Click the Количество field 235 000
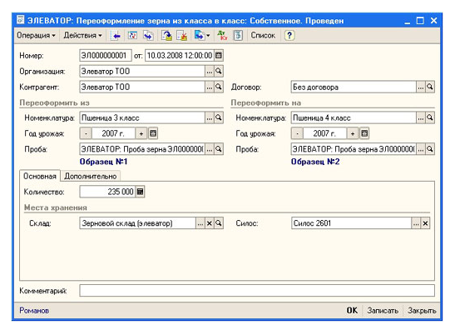Image resolution: width=465 pixels, height=330 pixels. [107, 192]
